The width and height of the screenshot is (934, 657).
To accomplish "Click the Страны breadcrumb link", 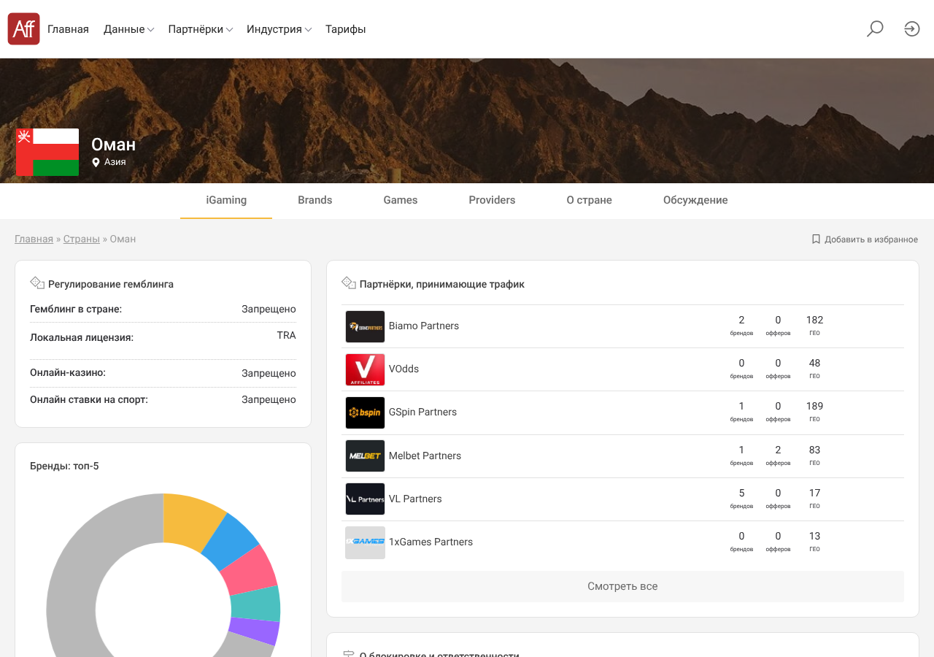I will pyautogui.click(x=82, y=239).
